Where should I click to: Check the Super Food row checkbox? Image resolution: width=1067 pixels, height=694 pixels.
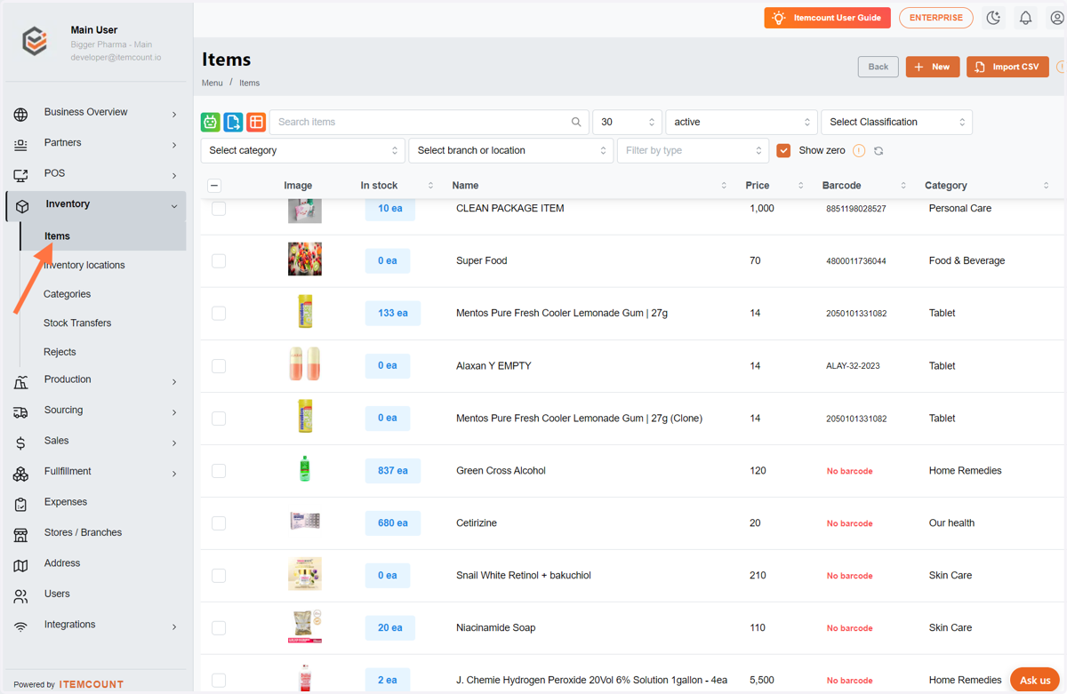click(x=219, y=261)
